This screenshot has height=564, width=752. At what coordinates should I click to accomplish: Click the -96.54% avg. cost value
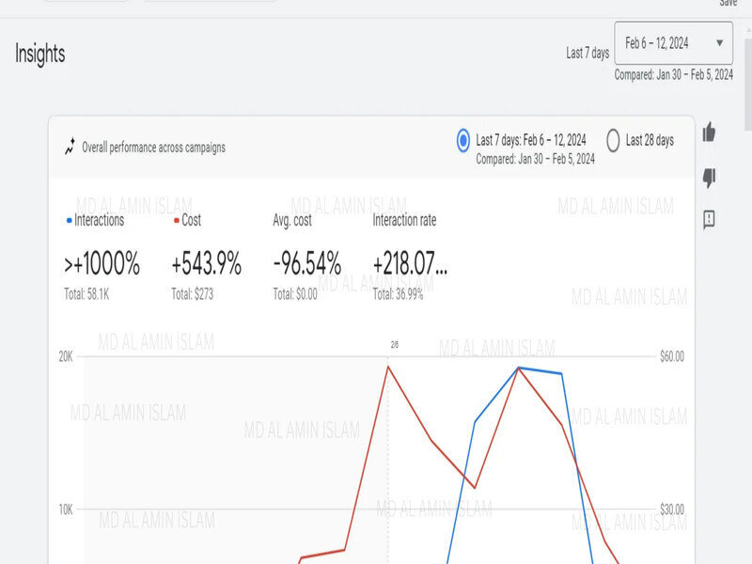click(x=307, y=263)
